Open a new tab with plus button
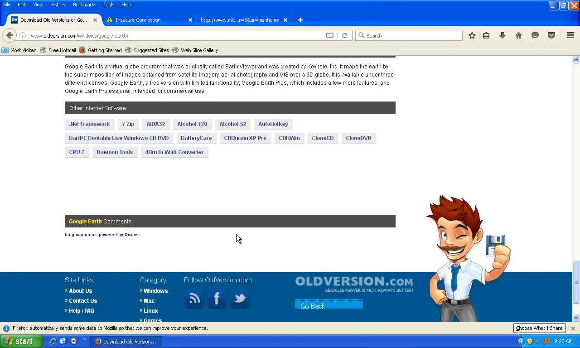Viewport: 580px width, 348px height. tap(300, 20)
